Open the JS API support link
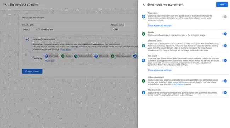 [178, 84]
